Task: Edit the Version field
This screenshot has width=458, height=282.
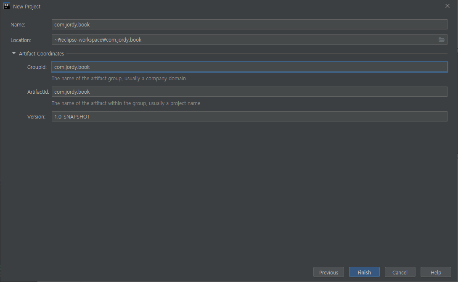Action: coord(249,116)
